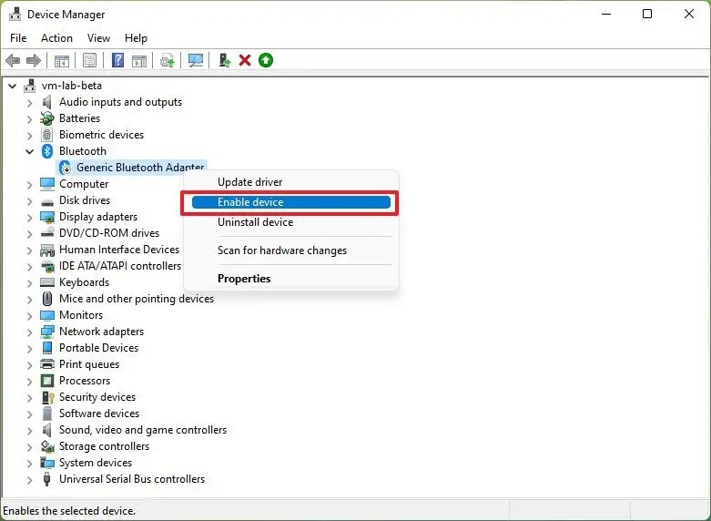Screen dimensions: 711x521
Task: Expand the Security devices chevron
Action: click(29, 397)
